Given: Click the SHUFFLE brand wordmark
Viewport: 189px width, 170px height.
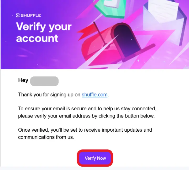Looking at the screenshot, I should click(x=31, y=16).
